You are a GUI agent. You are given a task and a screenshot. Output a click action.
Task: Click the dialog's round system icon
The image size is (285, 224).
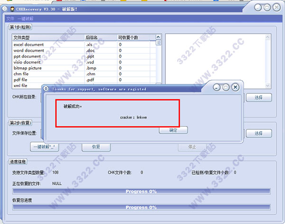[46, 89]
